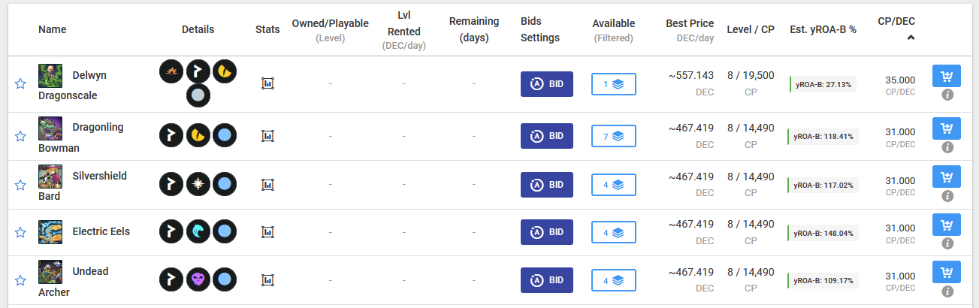This screenshot has height=308, width=979.
Task: Expand the 1 available listing for Delwyn Dragonscale
Action: point(613,84)
